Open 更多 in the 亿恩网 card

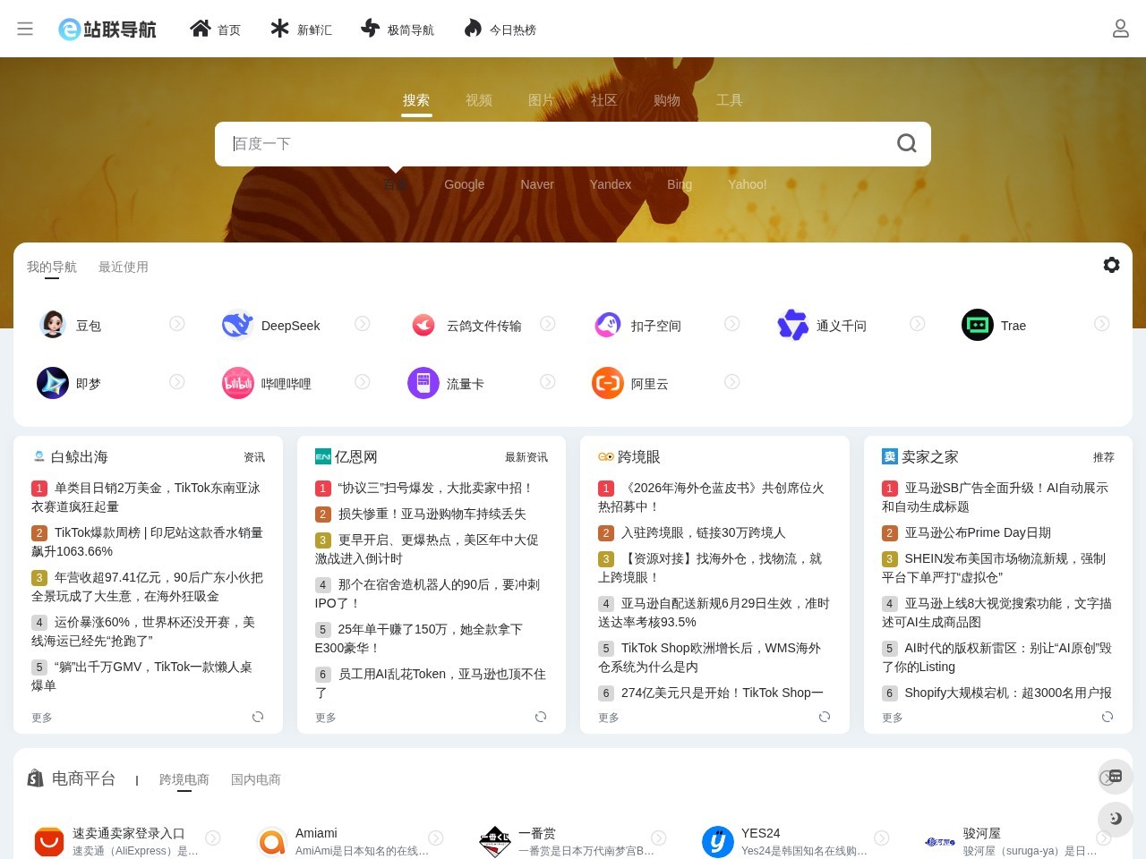pyautogui.click(x=326, y=718)
